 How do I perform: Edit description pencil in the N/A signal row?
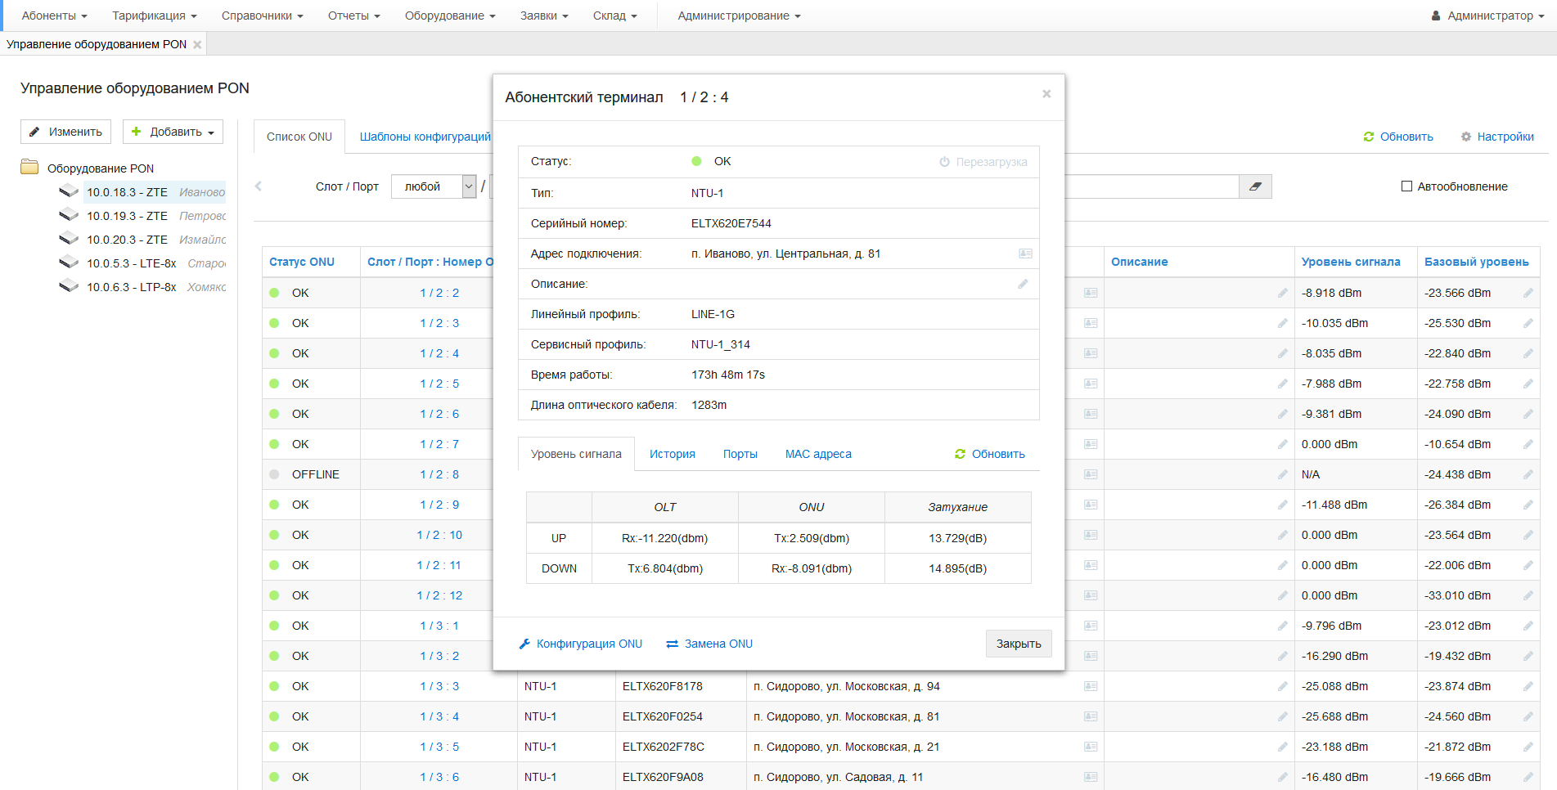[x=1282, y=474]
